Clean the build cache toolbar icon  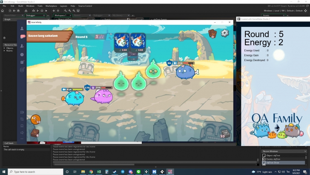pos(46,11)
